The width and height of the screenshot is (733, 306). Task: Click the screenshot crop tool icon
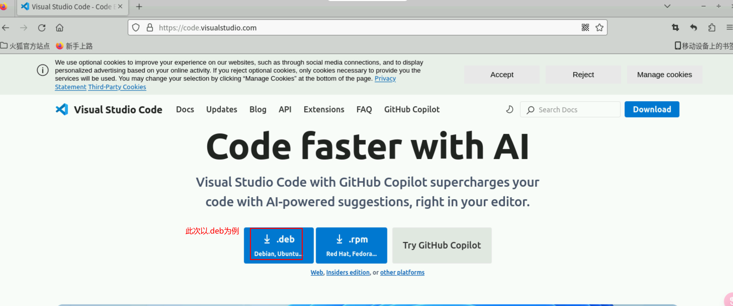coord(675,28)
